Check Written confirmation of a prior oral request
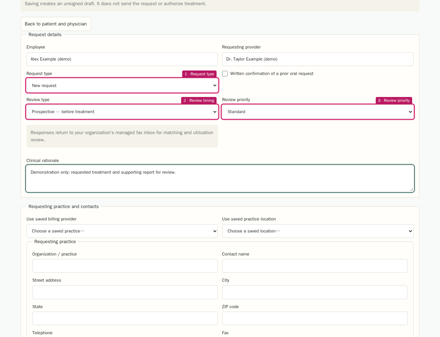The height and width of the screenshot is (337, 440). pos(225,74)
